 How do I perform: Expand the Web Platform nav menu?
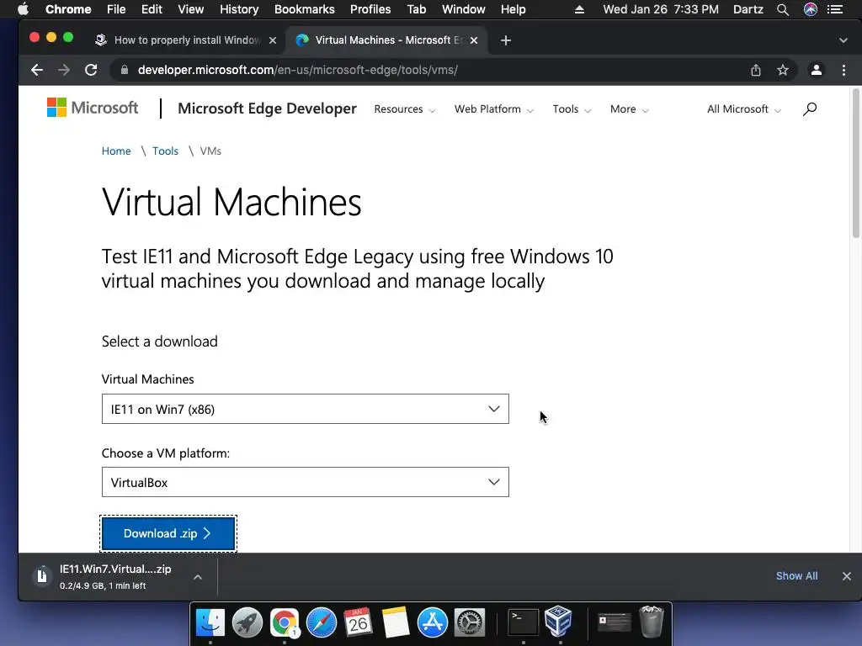(x=493, y=109)
